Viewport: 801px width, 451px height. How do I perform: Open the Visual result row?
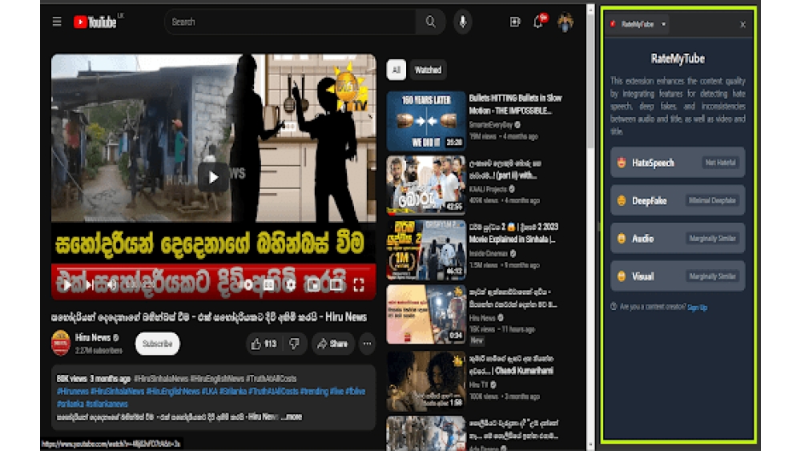pos(678,276)
